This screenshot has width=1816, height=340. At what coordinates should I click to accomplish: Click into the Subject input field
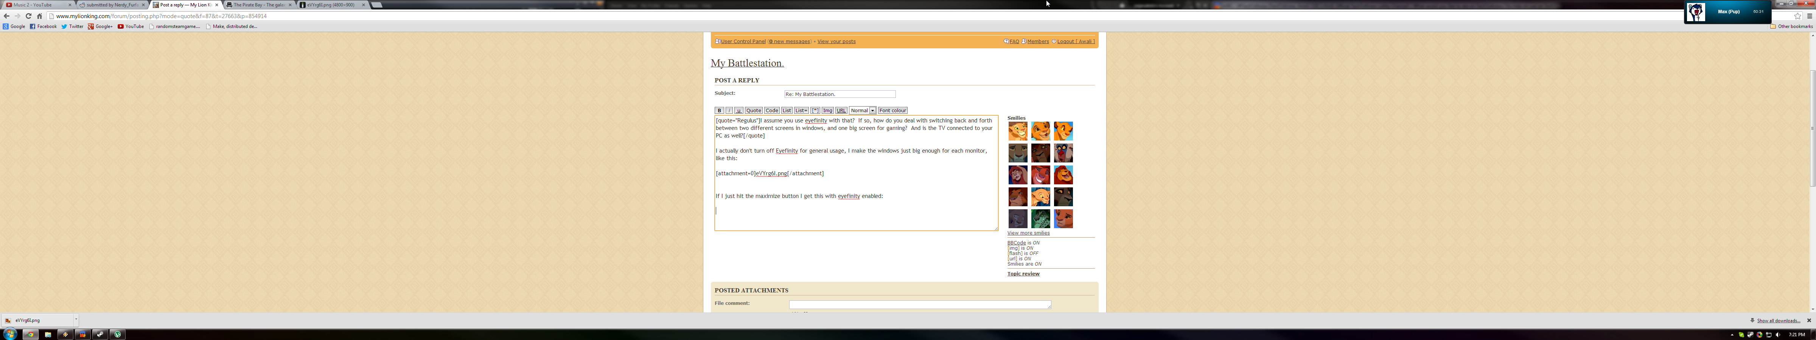click(x=840, y=94)
